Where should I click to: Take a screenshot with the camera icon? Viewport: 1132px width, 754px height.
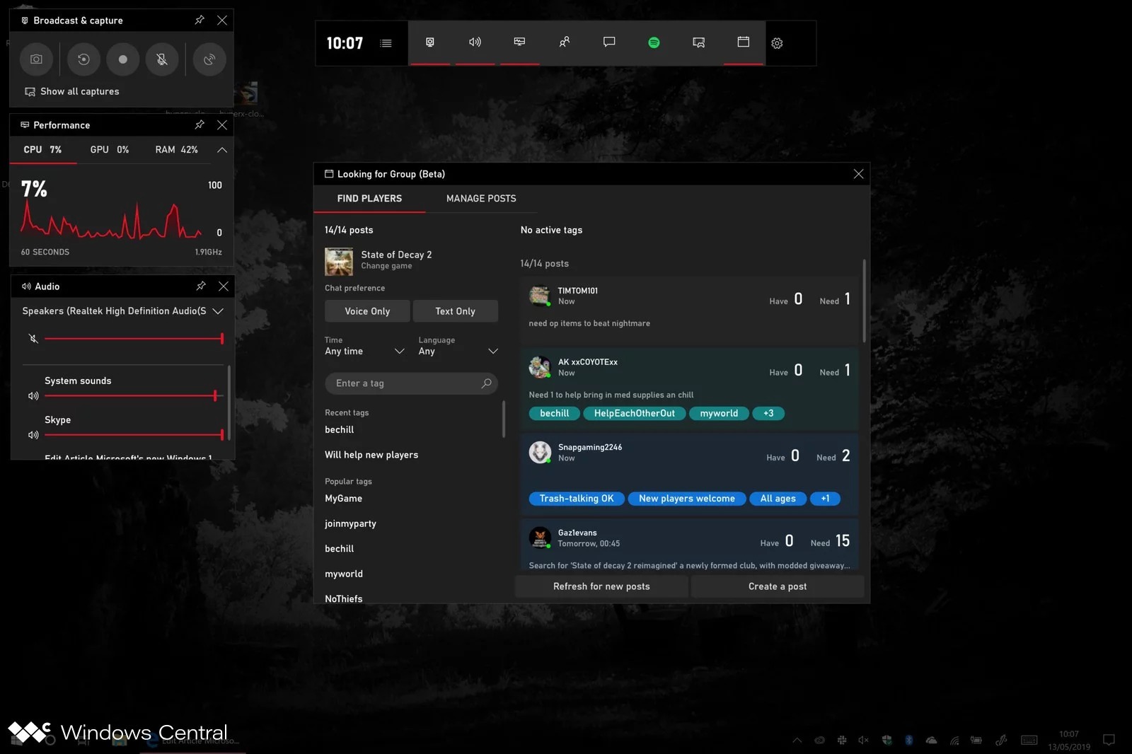click(x=36, y=59)
